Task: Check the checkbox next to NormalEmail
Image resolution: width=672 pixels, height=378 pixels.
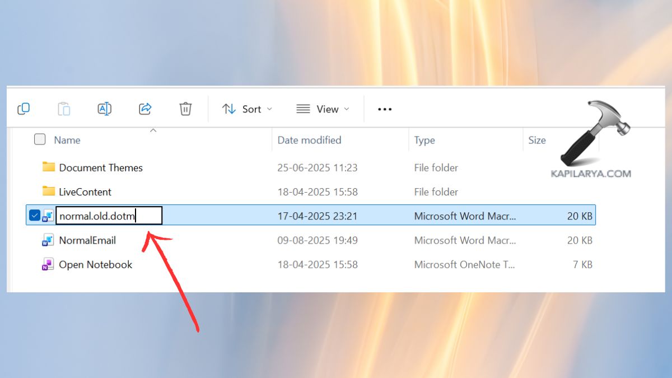Action: [35, 240]
